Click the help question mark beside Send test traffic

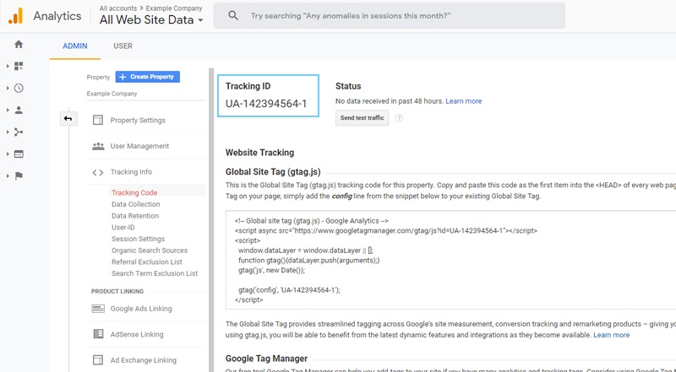pyautogui.click(x=399, y=118)
